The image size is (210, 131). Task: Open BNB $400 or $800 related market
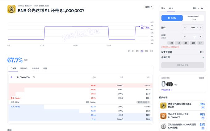(x=183, y=106)
